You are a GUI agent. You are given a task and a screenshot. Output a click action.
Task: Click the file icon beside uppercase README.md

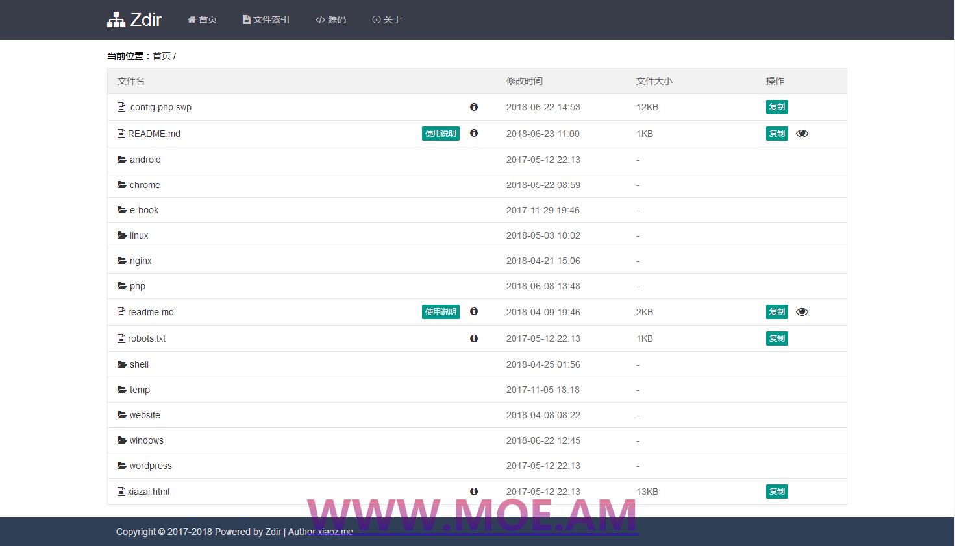(121, 134)
